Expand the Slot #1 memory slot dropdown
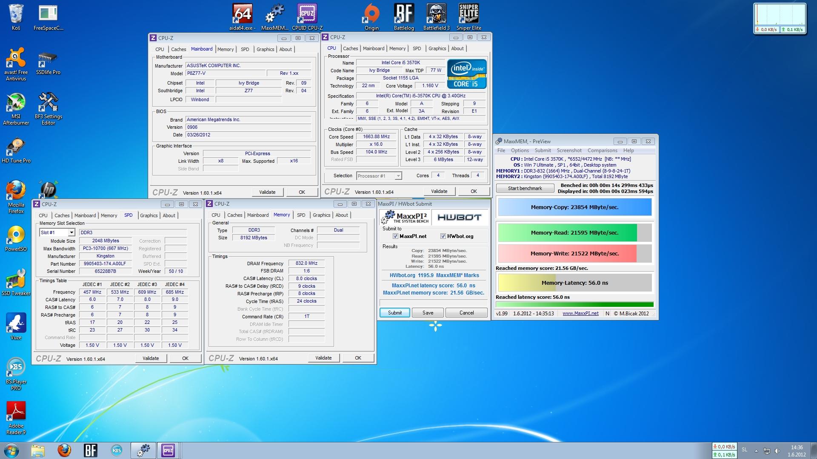Image resolution: width=817 pixels, height=459 pixels. 71,232
